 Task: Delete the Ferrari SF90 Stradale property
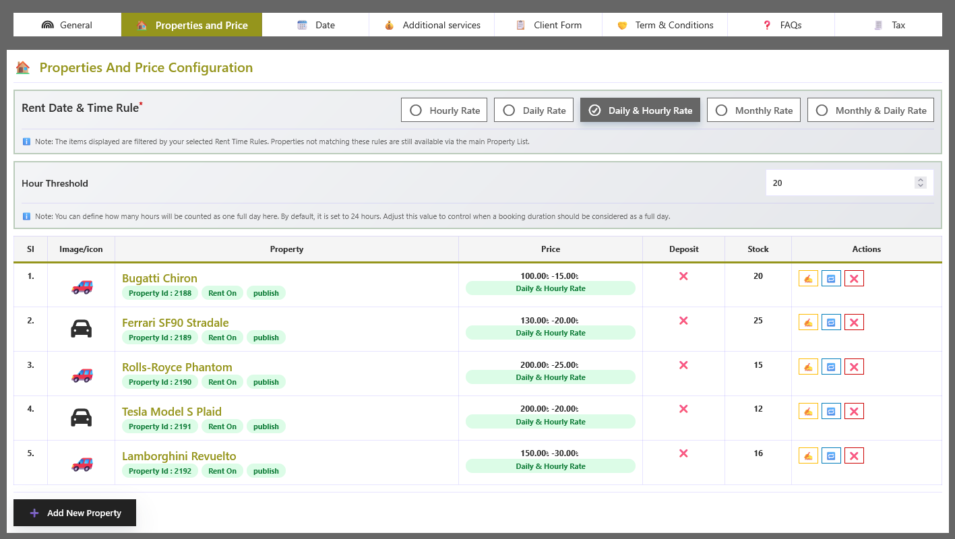click(x=854, y=323)
